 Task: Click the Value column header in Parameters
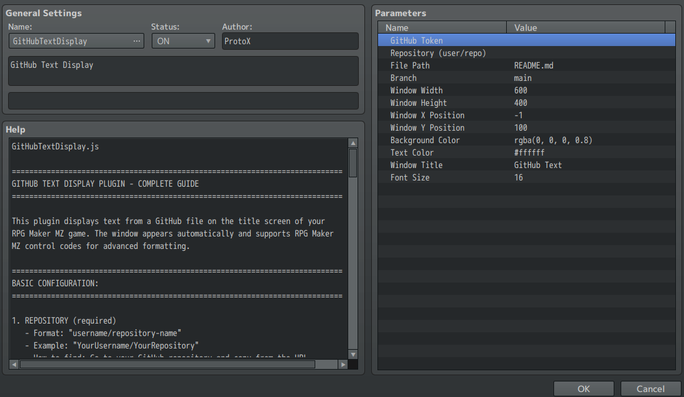(x=586, y=27)
